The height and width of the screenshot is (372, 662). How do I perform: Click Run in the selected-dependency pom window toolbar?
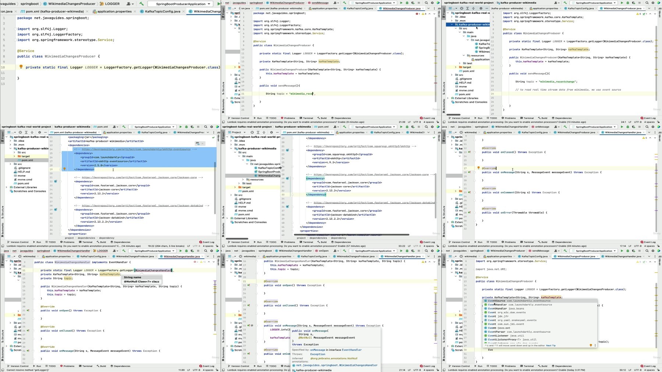click(x=180, y=127)
